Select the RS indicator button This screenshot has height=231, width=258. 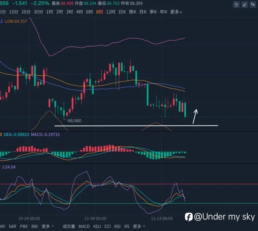point(127,227)
